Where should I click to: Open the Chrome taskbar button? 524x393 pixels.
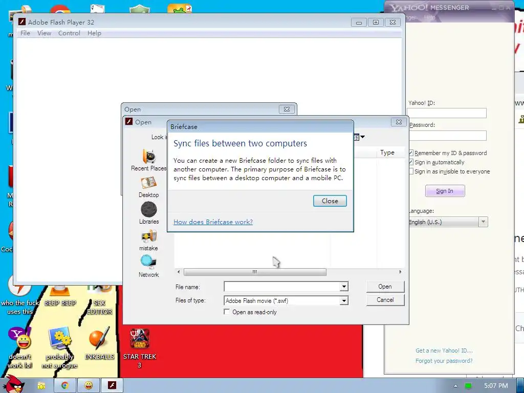[65, 385]
